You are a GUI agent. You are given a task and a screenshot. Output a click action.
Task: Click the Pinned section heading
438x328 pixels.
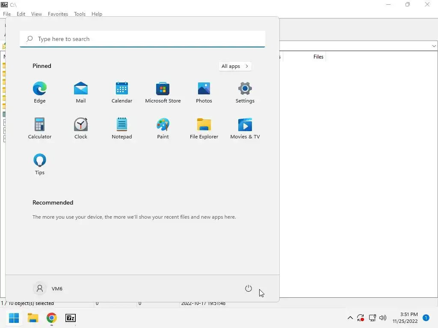pos(42,66)
